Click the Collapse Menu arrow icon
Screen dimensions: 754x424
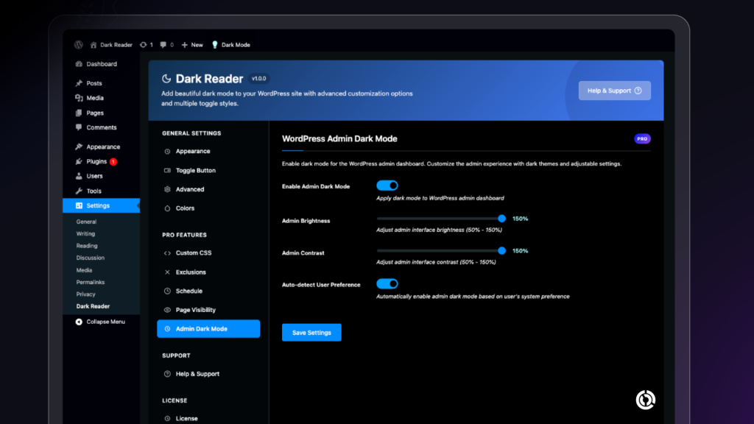pos(79,322)
